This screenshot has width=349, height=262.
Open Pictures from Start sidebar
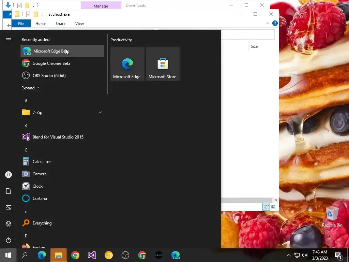(9, 207)
